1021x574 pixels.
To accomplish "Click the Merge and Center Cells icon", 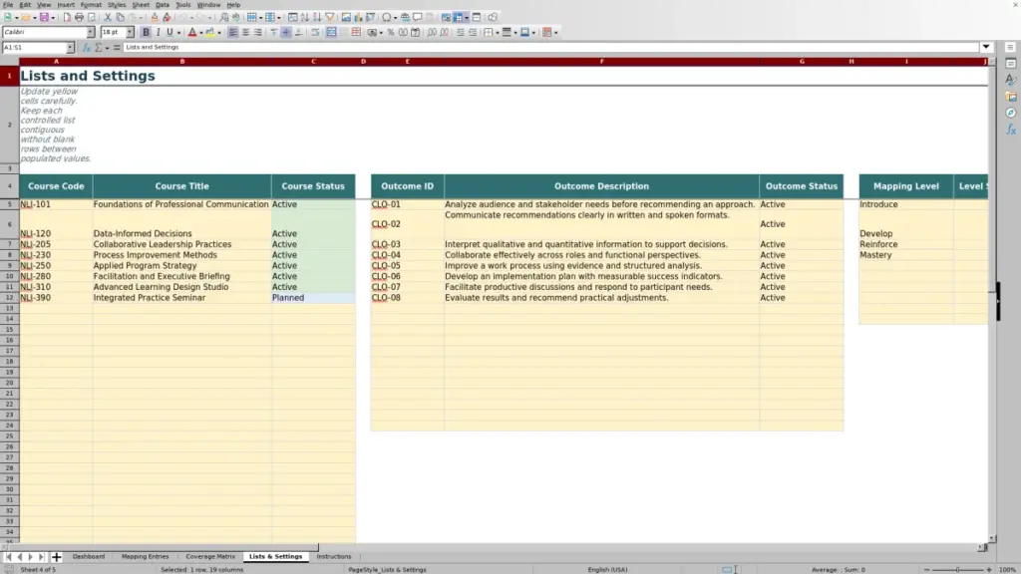I will [331, 33].
